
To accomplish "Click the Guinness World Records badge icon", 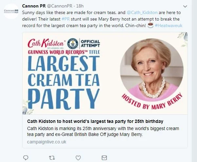I will pos(73,44).
